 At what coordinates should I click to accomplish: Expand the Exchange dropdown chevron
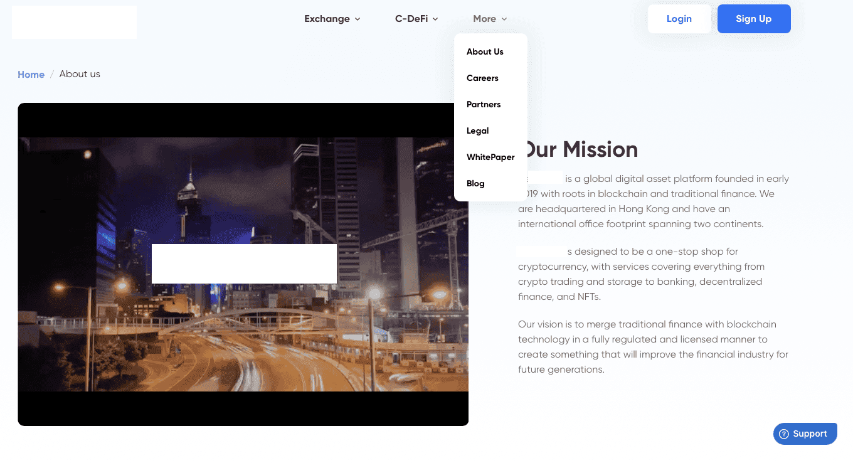(358, 19)
